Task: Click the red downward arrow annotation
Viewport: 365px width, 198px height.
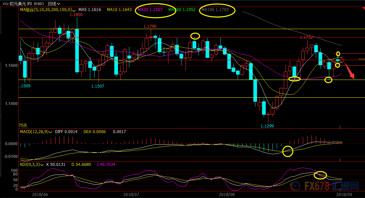Action: [x=349, y=72]
